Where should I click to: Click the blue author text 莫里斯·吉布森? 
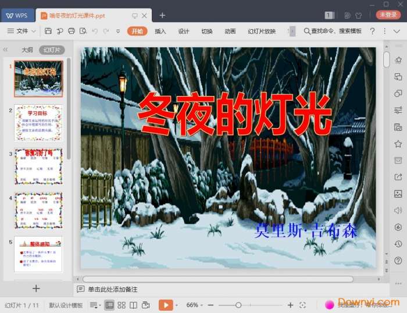(306, 230)
